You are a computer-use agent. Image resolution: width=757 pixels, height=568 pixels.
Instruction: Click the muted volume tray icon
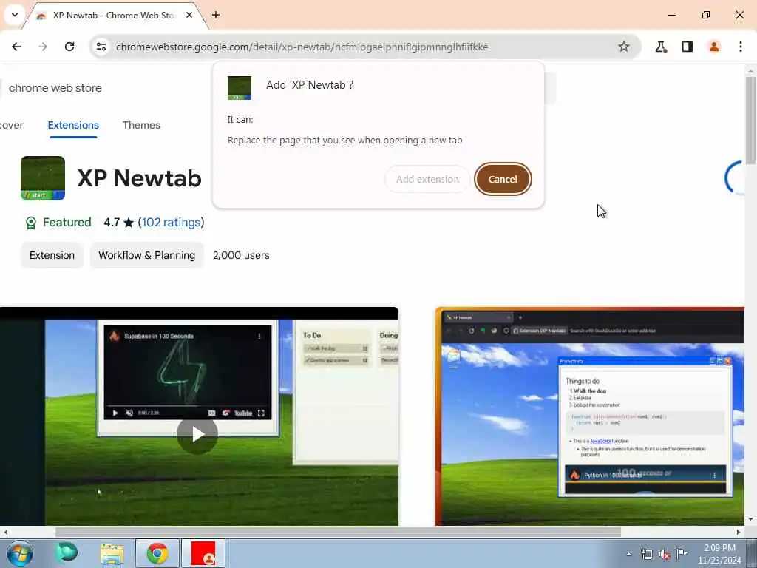pyautogui.click(x=665, y=555)
